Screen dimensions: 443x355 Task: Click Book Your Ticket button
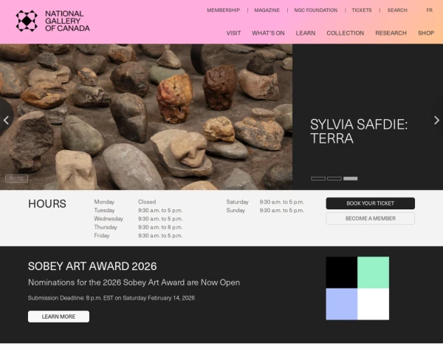click(370, 203)
